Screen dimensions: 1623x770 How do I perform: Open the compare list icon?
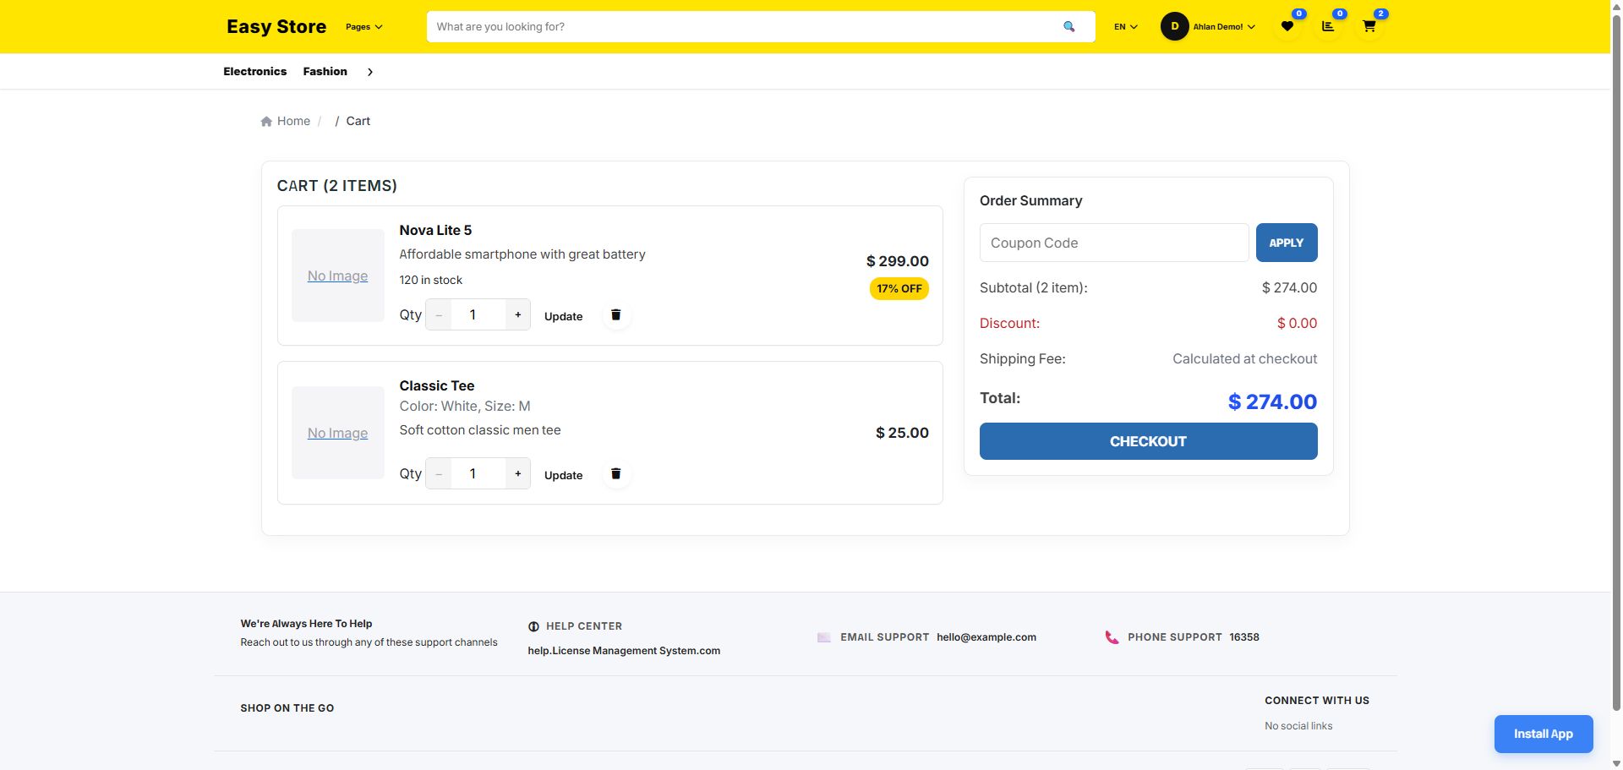1328,27
